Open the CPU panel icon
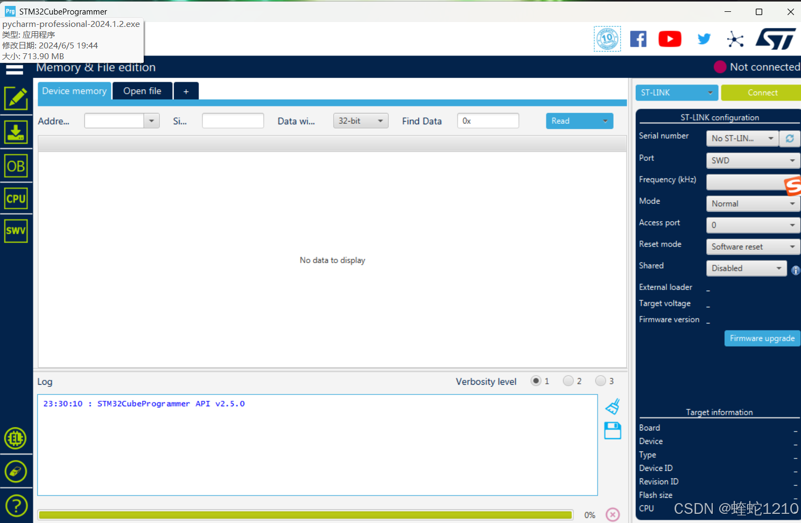801x523 pixels. point(16,199)
